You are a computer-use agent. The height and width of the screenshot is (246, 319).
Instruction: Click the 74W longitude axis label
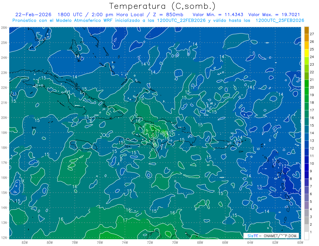click(x=125, y=242)
